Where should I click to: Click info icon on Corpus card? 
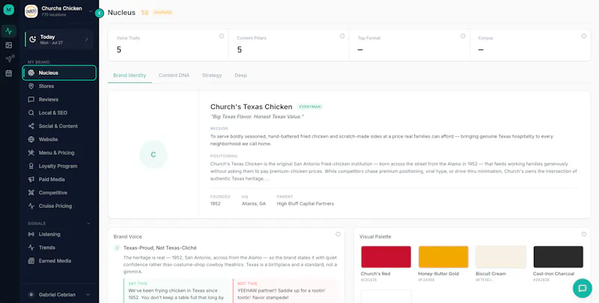pos(584,36)
